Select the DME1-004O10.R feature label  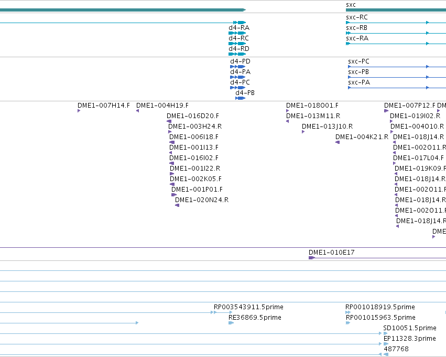417,127
